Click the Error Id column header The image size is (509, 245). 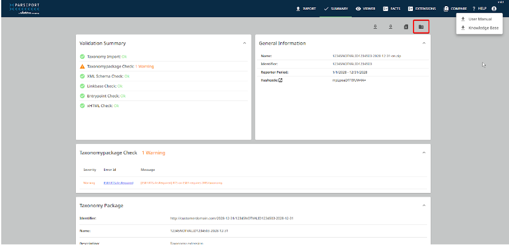click(x=110, y=170)
